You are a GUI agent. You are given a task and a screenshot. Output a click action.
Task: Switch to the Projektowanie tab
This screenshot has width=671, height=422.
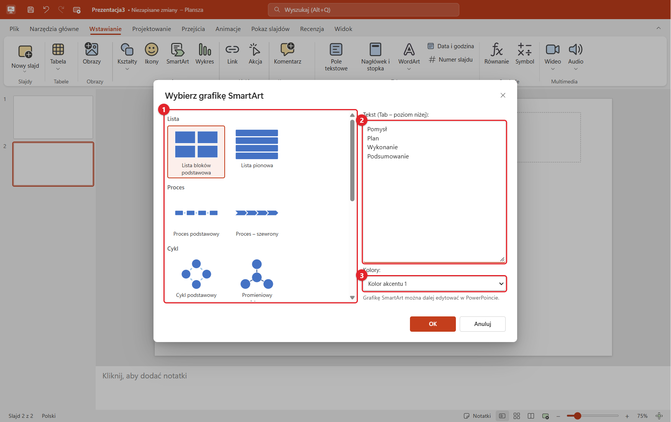coord(152,29)
